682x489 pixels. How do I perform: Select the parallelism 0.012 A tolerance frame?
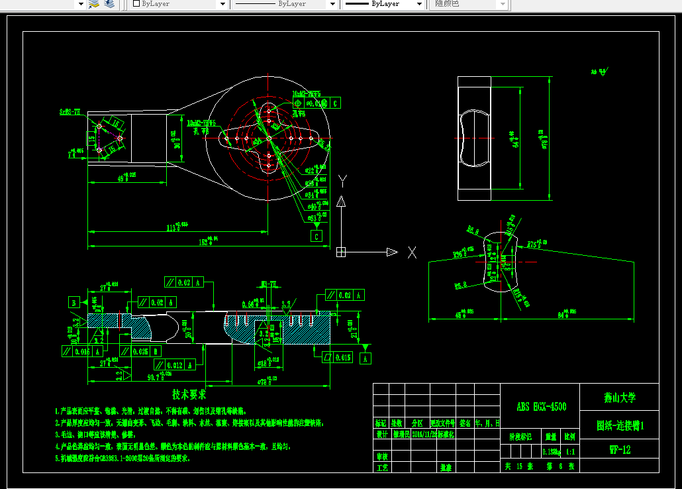tap(174, 365)
